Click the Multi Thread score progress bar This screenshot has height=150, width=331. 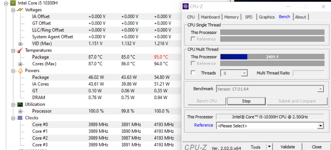[x=272, y=57]
